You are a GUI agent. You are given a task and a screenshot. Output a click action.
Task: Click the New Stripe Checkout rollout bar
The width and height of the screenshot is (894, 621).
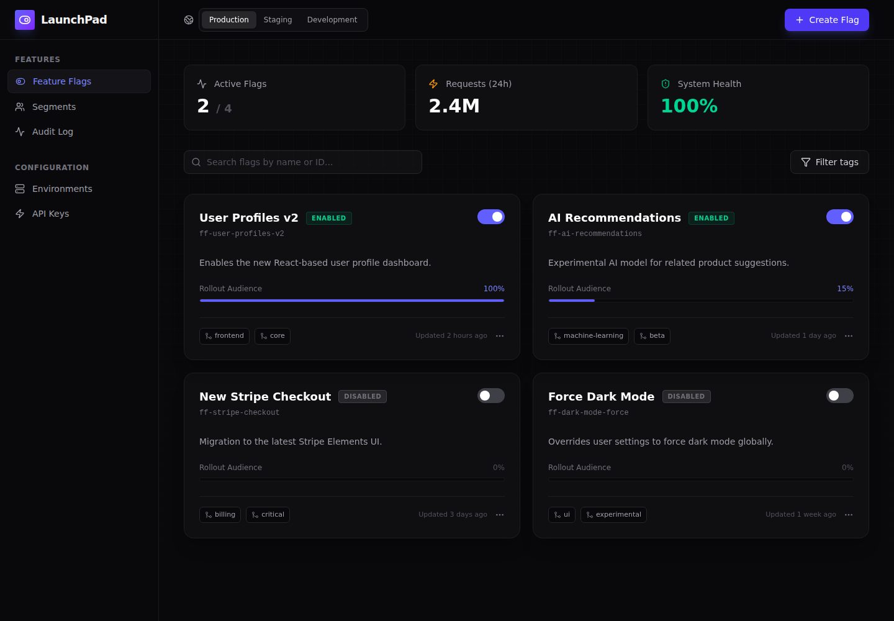(x=352, y=479)
